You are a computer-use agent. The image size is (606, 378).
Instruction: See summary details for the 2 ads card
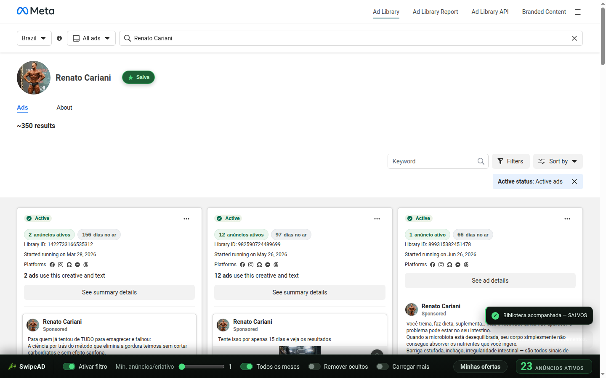[109, 292]
